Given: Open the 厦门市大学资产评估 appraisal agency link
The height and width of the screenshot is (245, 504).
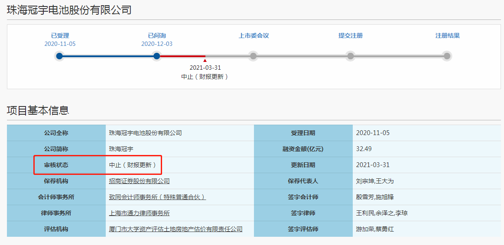Looking at the screenshot, I should point(176,229).
